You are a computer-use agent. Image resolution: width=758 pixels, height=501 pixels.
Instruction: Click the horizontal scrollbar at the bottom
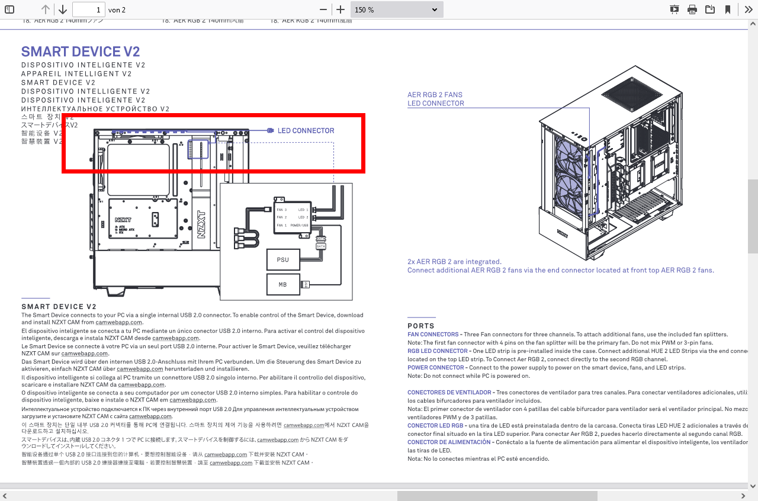tap(497, 495)
